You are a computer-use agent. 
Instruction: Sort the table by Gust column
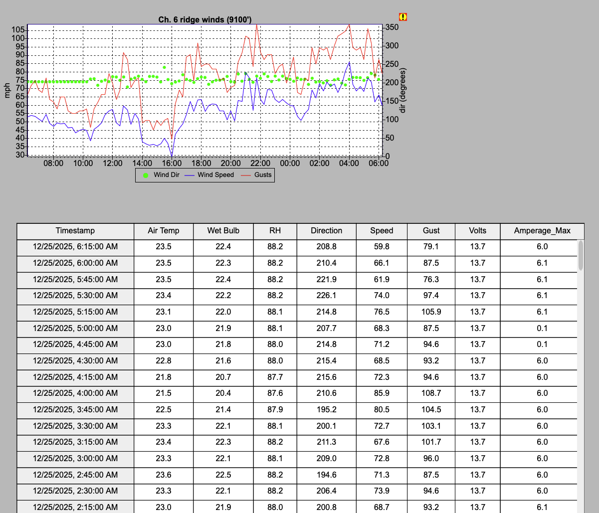pyautogui.click(x=431, y=230)
